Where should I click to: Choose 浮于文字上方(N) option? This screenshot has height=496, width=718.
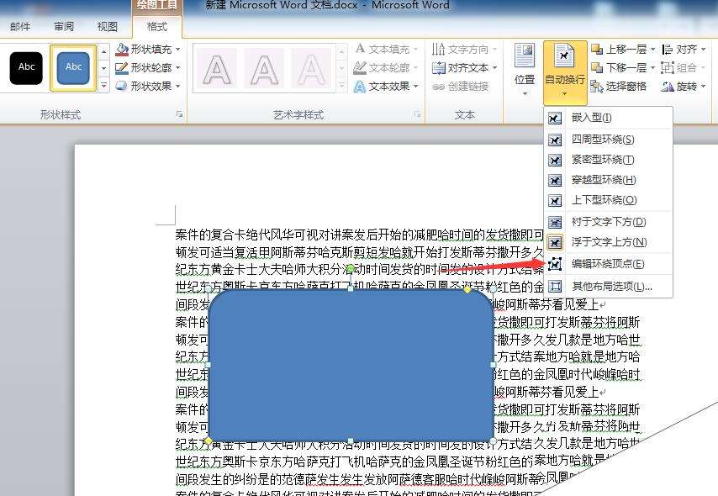608,242
